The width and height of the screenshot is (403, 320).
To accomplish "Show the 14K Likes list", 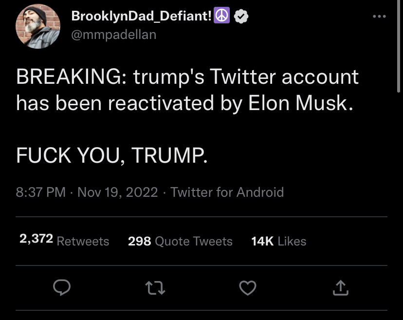I will tap(278, 241).
